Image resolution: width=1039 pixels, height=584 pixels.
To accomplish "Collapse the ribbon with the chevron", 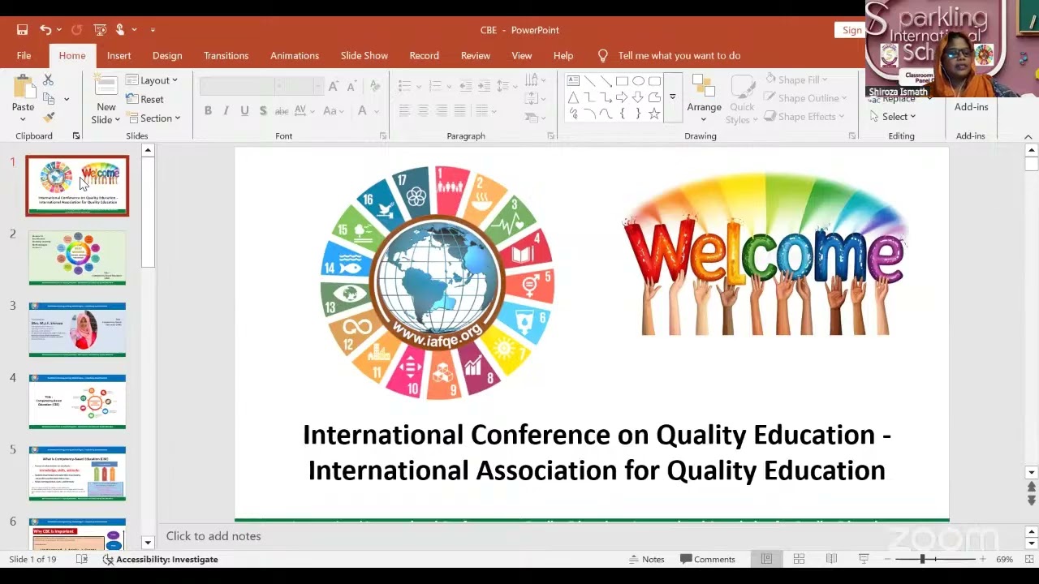I will 1028,136.
